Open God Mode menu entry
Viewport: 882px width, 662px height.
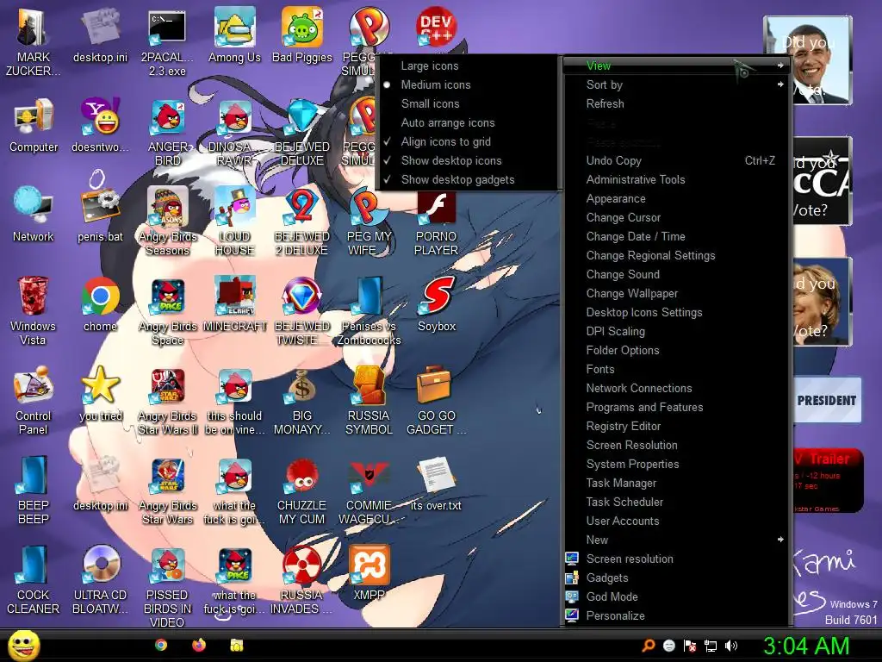677,596
